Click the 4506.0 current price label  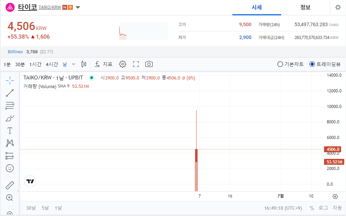(332, 149)
